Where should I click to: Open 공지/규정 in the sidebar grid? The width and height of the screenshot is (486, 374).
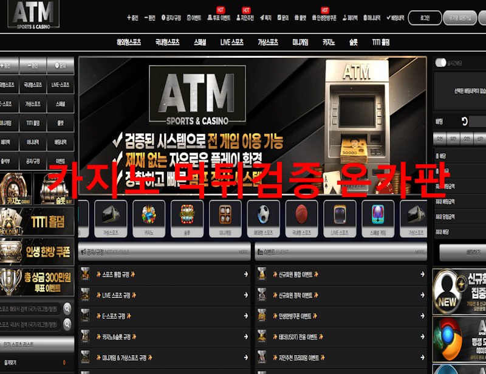(33, 161)
